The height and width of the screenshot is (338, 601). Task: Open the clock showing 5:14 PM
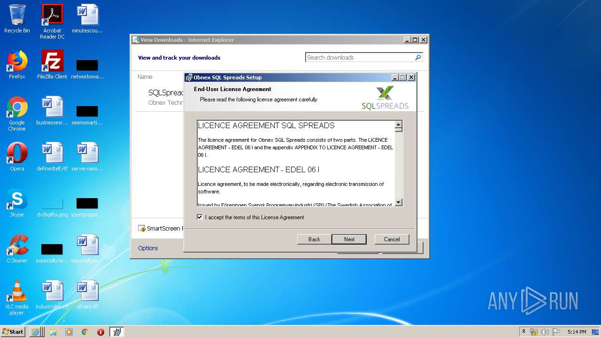point(577,332)
